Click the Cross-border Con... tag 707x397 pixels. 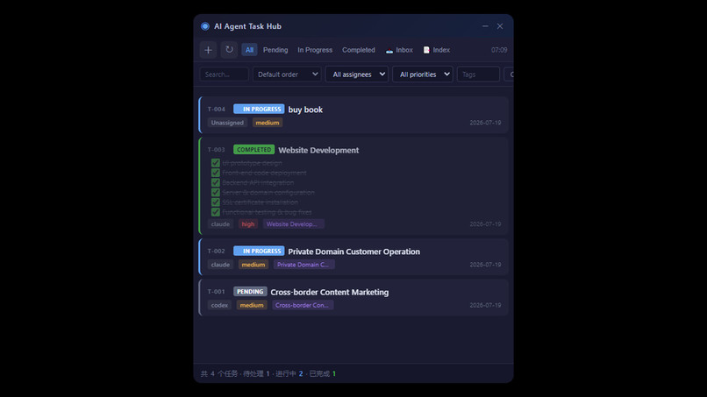[302, 305]
